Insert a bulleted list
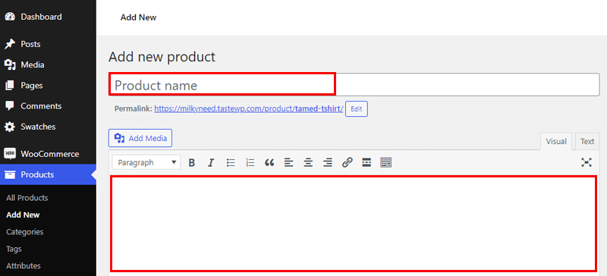607x276 pixels. pyautogui.click(x=231, y=163)
